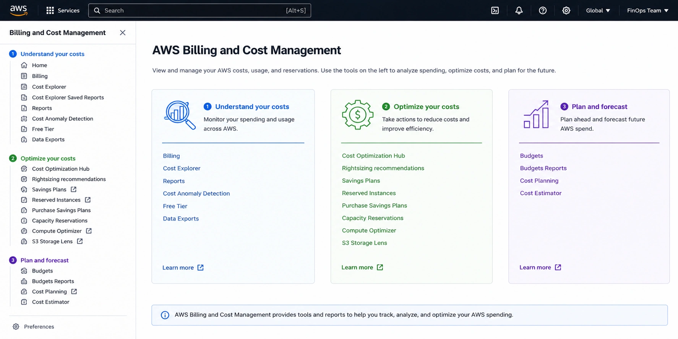Viewport: 678px width, 339px height.
Task: Launch CloudShell terminal icon
Action: tap(495, 10)
